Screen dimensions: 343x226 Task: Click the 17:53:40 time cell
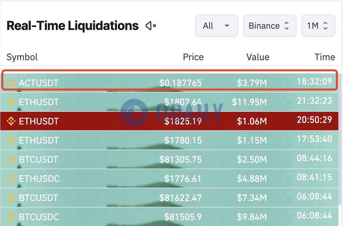pos(314,139)
